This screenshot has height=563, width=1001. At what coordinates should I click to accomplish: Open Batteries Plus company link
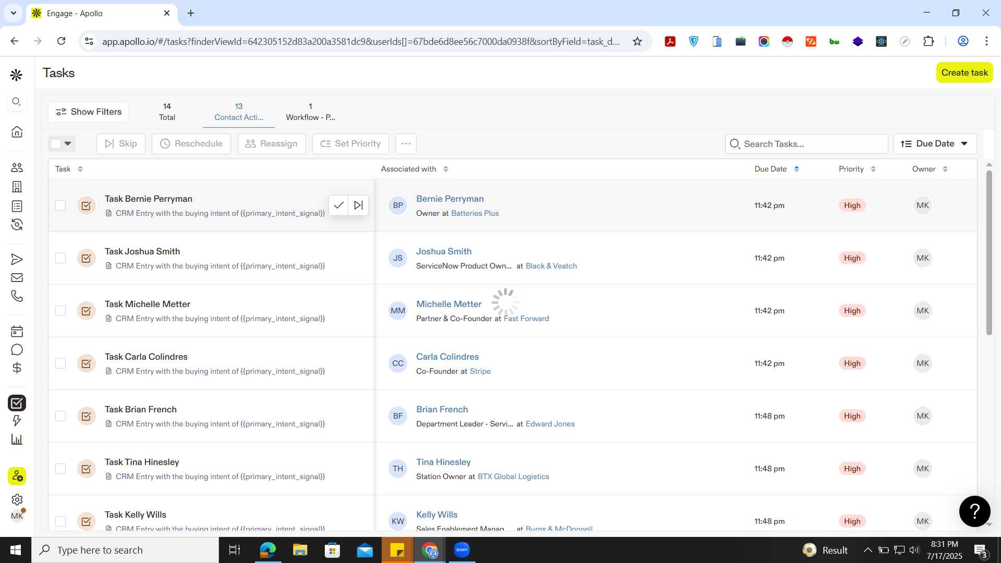click(x=475, y=213)
